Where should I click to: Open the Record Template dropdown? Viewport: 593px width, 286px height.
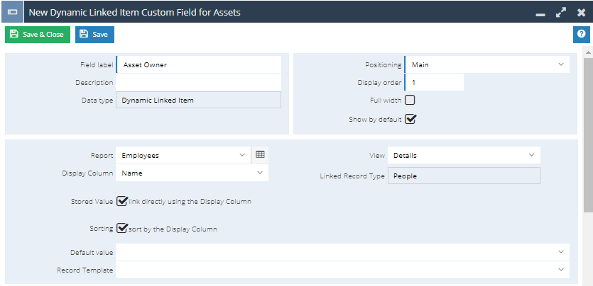point(342,270)
